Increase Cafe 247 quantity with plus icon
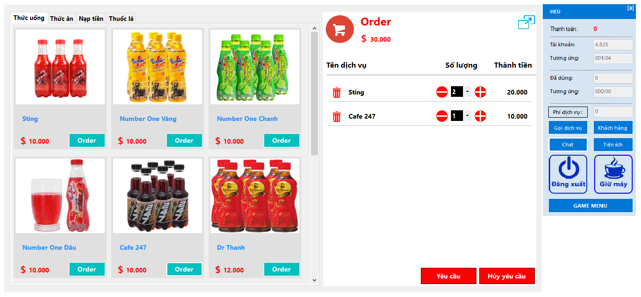Screen dimensions: 641x297 [481, 116]
